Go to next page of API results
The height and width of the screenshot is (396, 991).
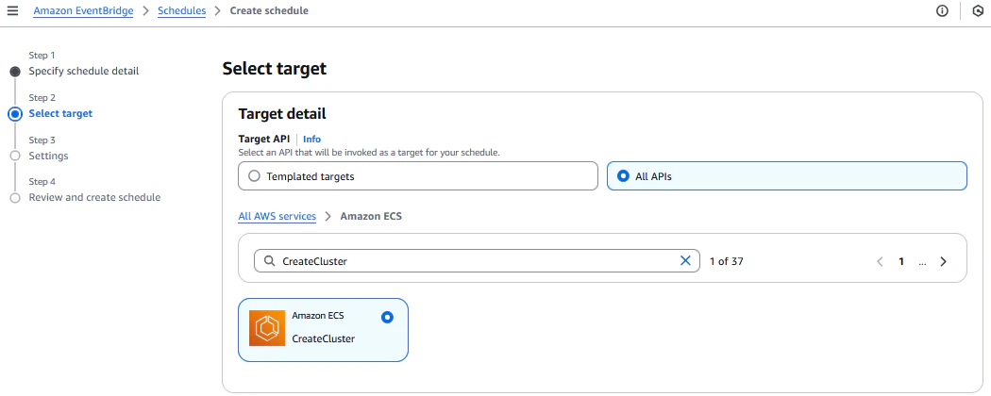click(x=943, y=261)
